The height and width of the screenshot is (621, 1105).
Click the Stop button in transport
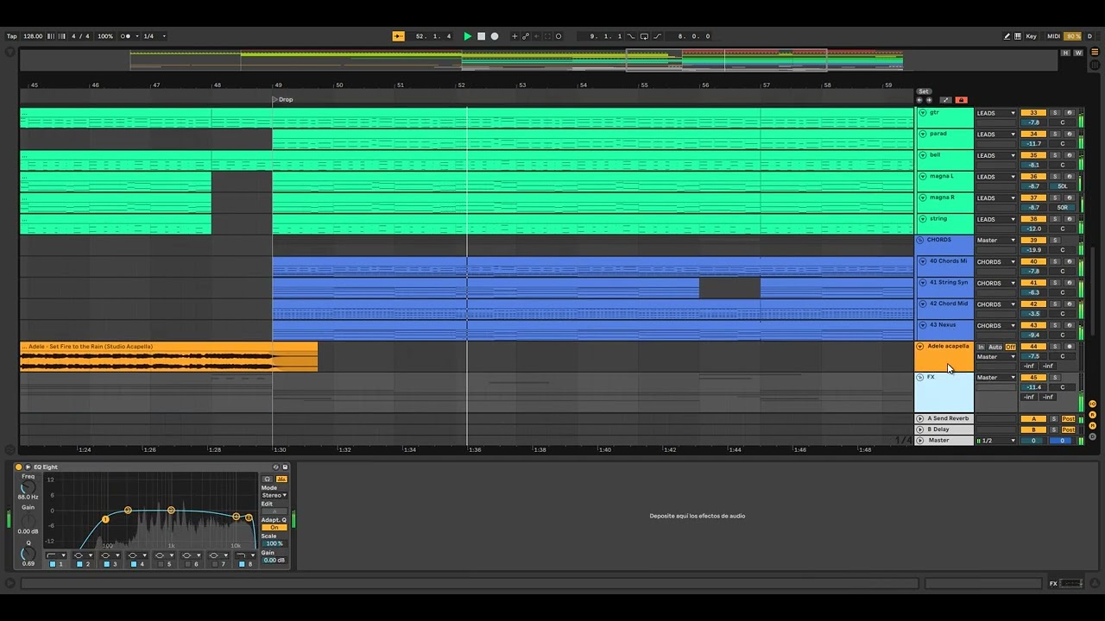481,36
